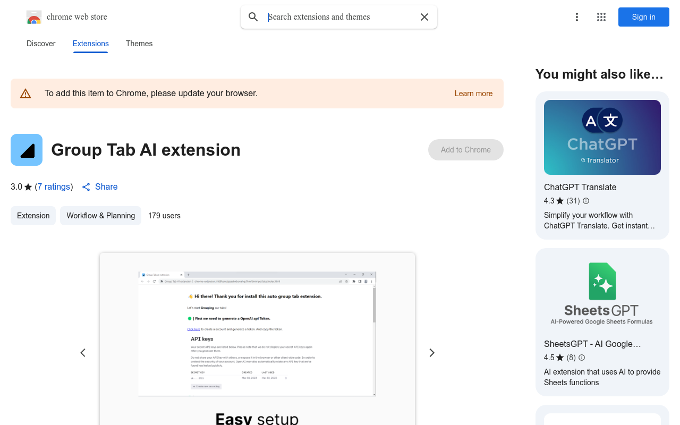Open the Themes tab
This screenshot has width=680, height=425.
[x=139, y=44]
